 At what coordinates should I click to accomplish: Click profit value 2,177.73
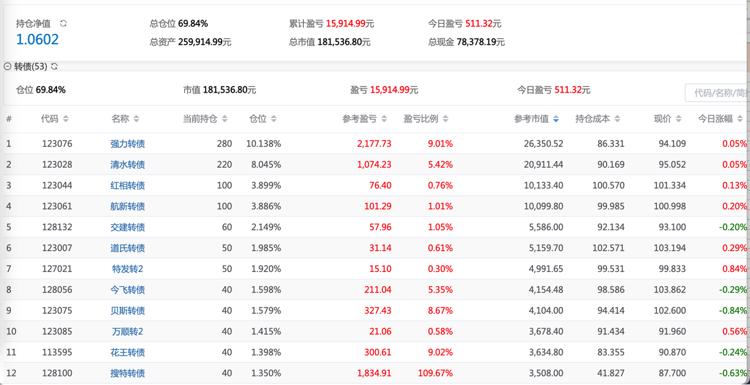click(x=374, y=144)
